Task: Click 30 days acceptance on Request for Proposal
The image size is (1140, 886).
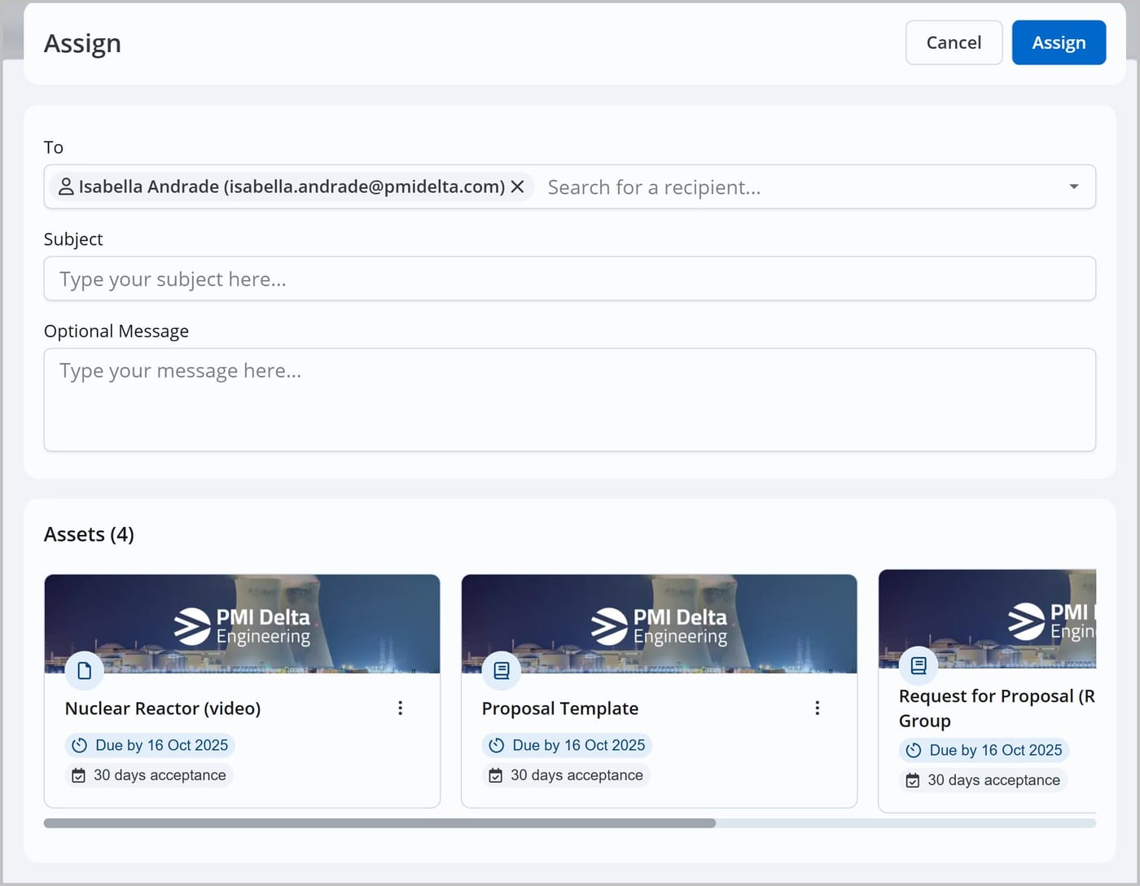Action: 984,780
